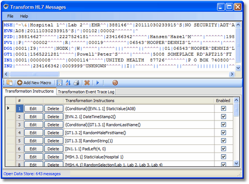Print using the printer icon

[x=77, y=83]
